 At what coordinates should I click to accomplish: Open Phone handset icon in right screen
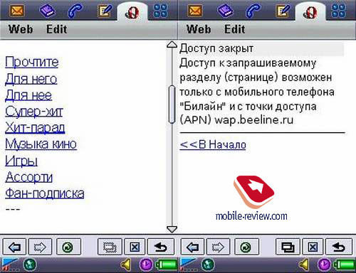click(x=253, y=11)
